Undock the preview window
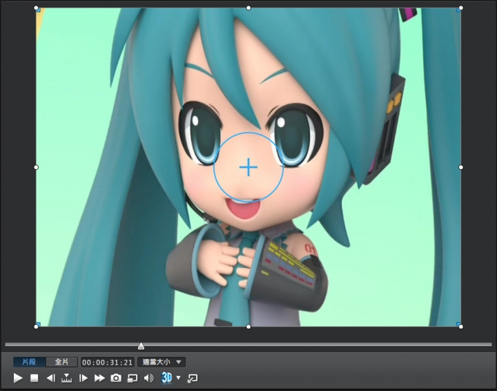Viewport: 497px width, 391px height. click(193, 378)
